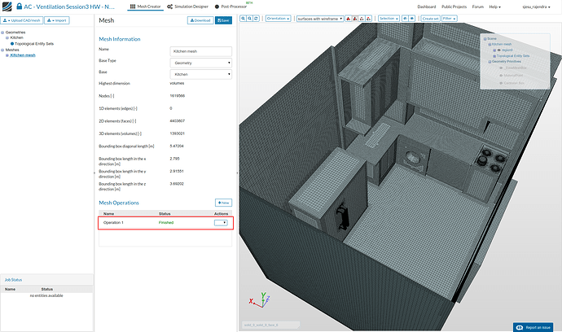The width and height of the screenshot is (562, 332).
Task: Download the mesh
Action: click(x=199, y=20)
